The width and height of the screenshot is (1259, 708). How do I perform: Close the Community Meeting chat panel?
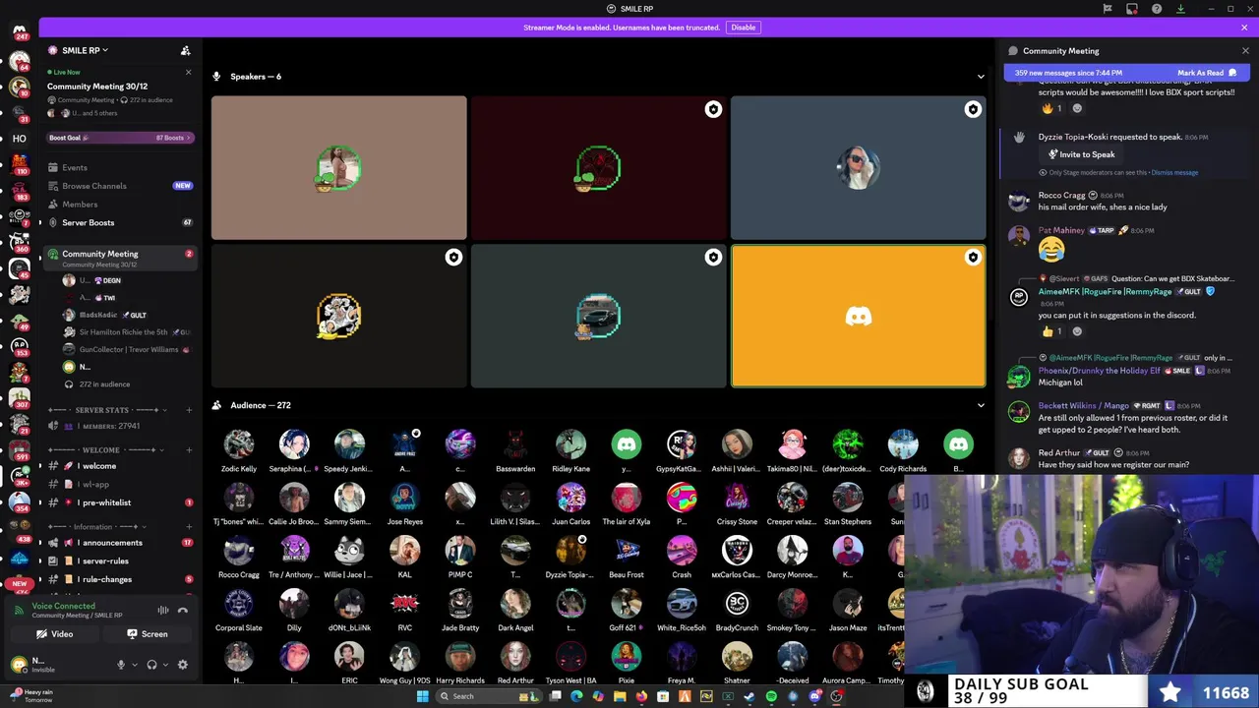(1245, 51)
